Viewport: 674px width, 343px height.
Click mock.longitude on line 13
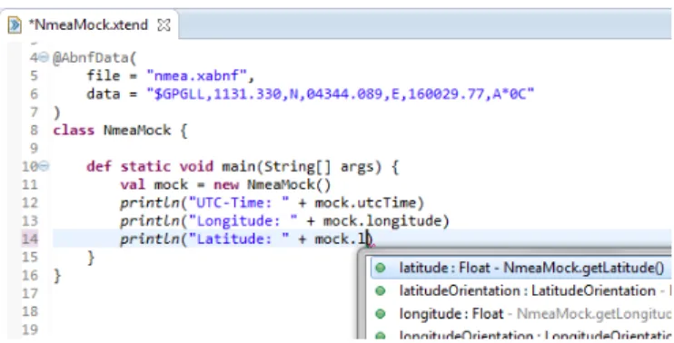(382, 220)
